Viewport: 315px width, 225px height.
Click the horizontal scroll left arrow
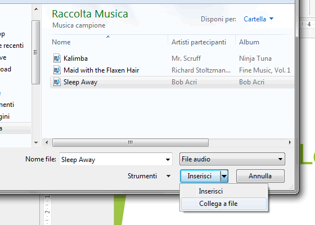[x=47, y=143]
